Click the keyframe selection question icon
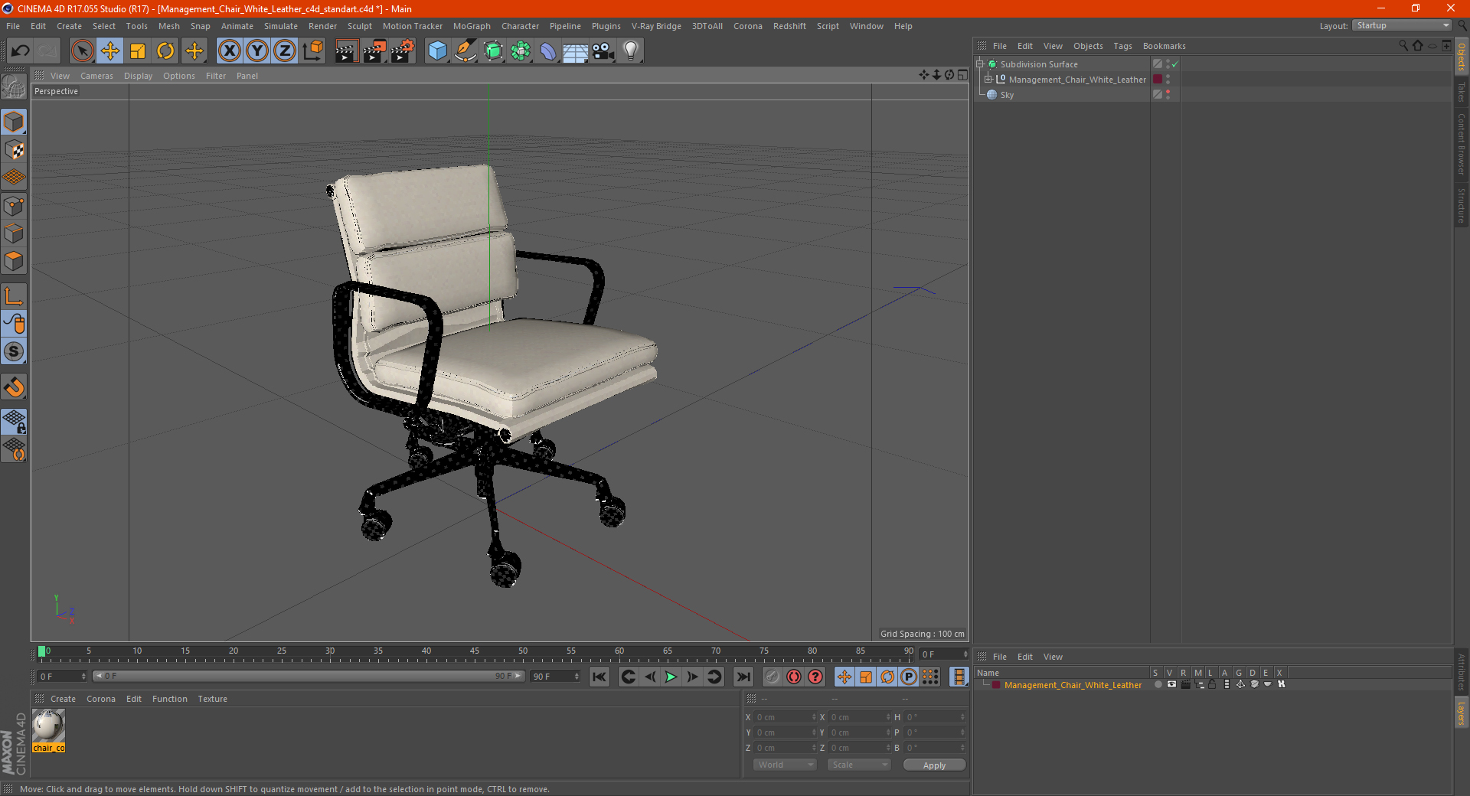The width and height of the screenshot is (1470, 796). (x=815, y=677)
